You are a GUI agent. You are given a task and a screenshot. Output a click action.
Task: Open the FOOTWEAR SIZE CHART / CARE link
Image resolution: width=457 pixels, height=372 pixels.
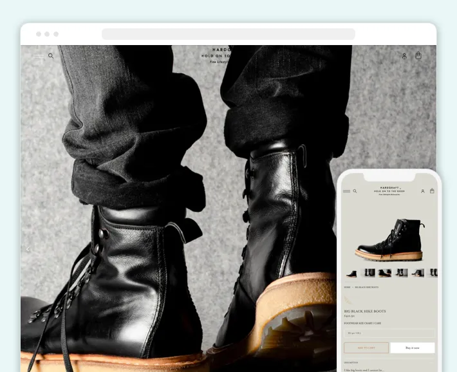click(362, 323)
